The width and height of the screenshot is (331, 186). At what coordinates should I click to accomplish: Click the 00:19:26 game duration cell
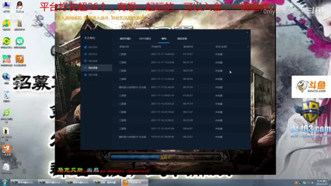(x=188, y=87)
